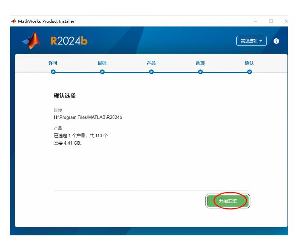Click the 确认 step checkmark circle
The width and height of the screenshot is (298, 251).
point(249,72)
